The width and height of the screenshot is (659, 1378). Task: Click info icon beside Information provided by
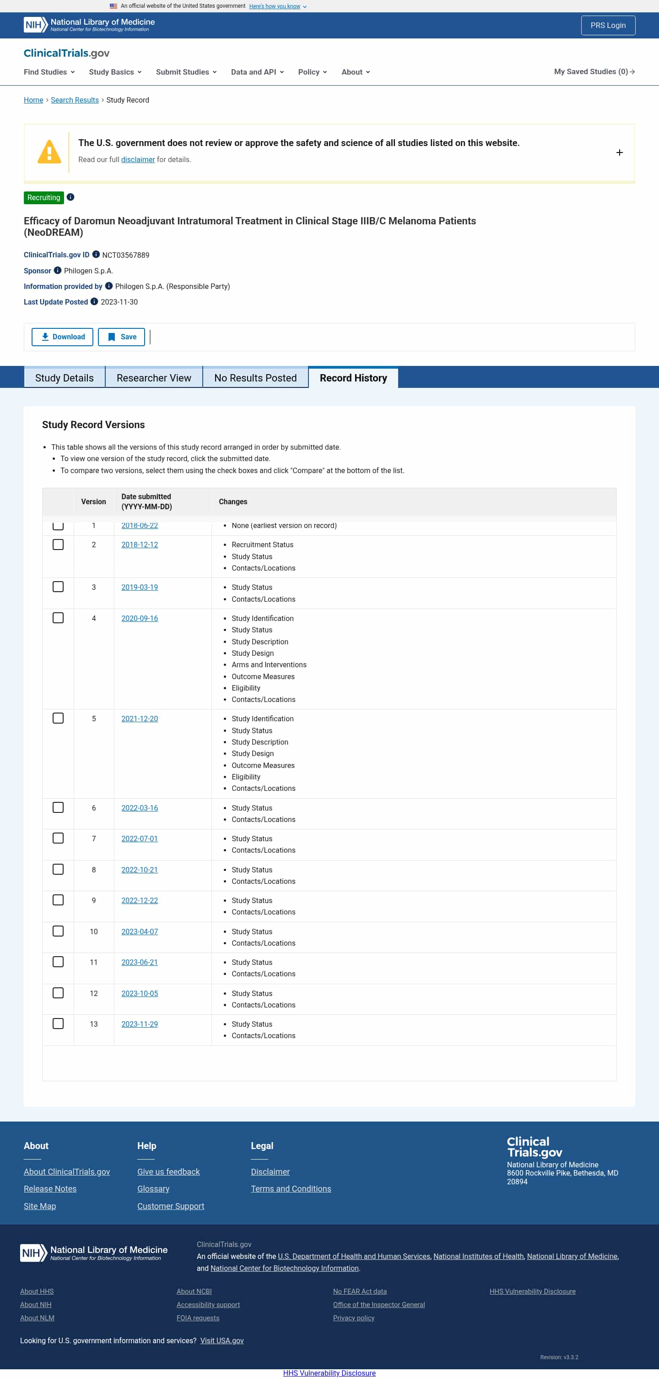109,286
